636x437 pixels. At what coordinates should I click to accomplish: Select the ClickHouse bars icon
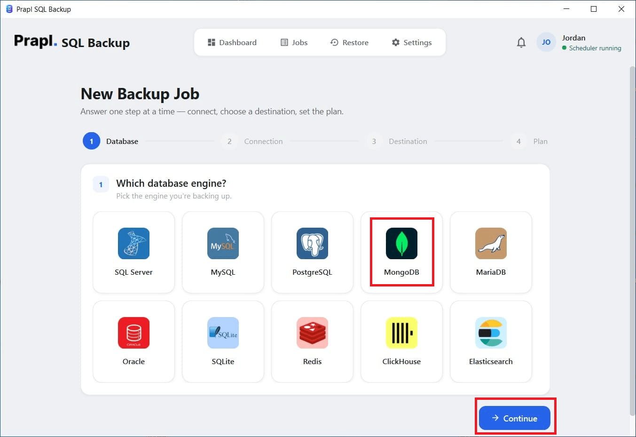click(x=401, y=333)
